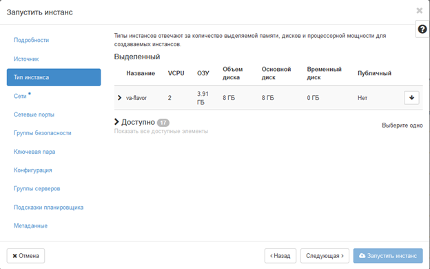
Task: Click the Запустить инстанс button
Action: pos(388,256)
